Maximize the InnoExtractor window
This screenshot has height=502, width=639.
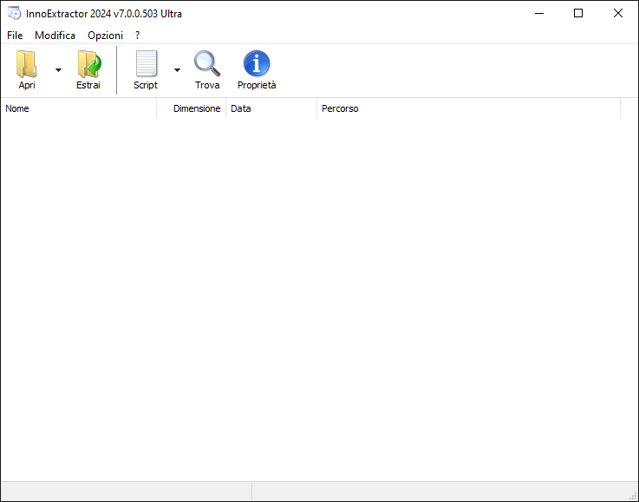577,13
